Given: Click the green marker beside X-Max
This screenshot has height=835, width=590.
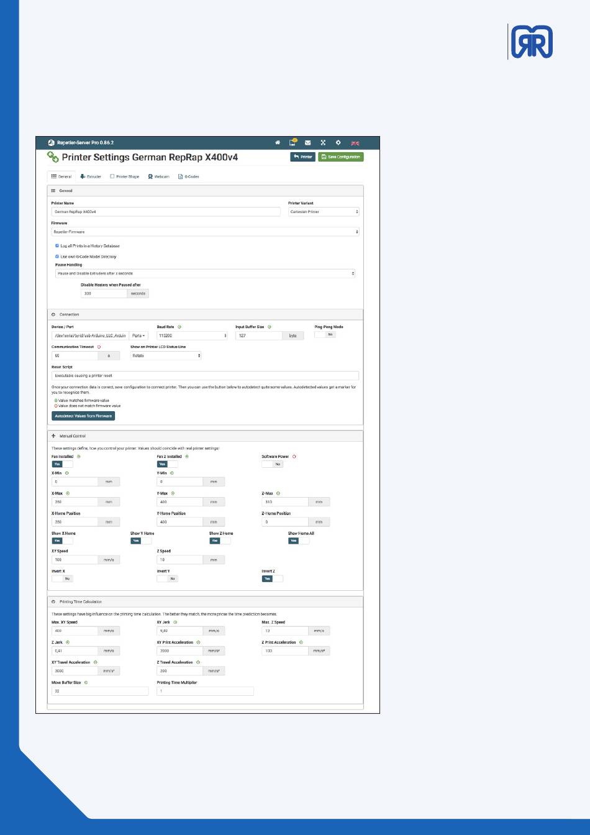Looking at the screenshot, I should pos(68,493).
